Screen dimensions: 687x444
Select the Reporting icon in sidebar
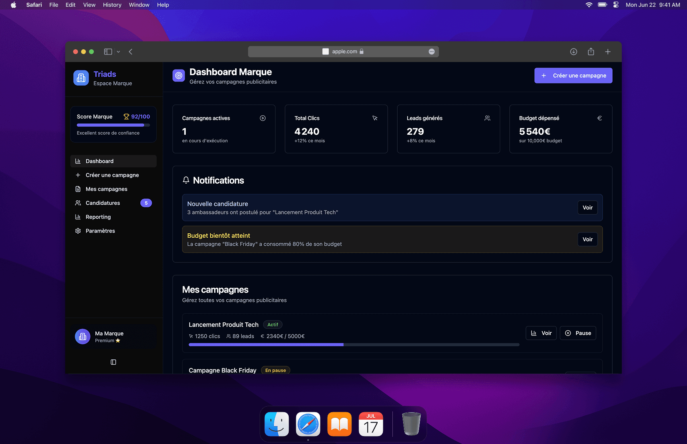coord(78,217)
